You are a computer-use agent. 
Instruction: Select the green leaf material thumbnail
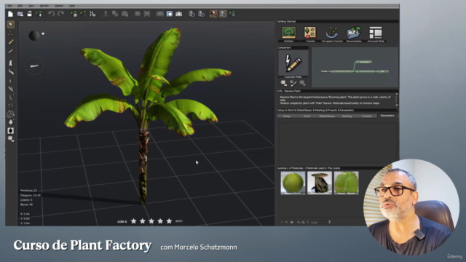click(x=293, y=183)
